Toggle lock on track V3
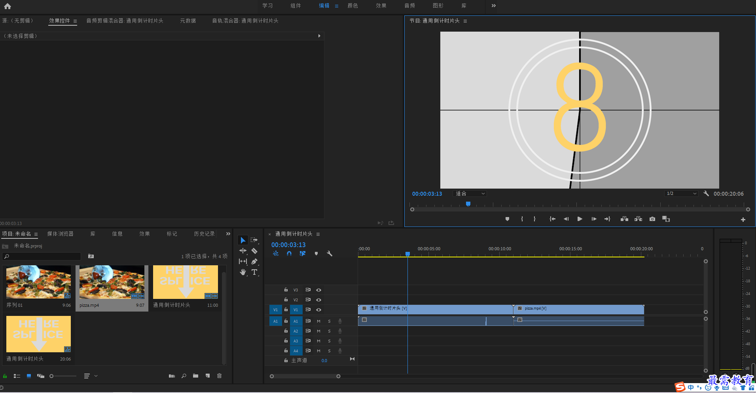 286,290
